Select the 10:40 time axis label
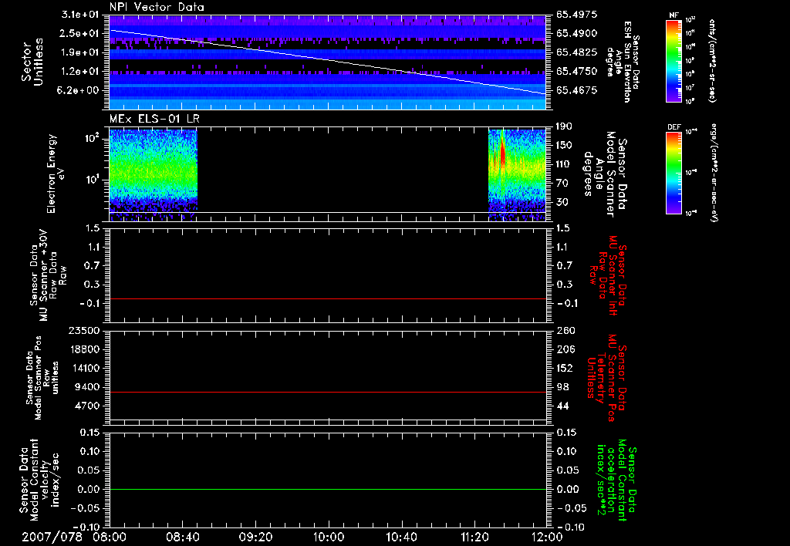 point(401,536)
